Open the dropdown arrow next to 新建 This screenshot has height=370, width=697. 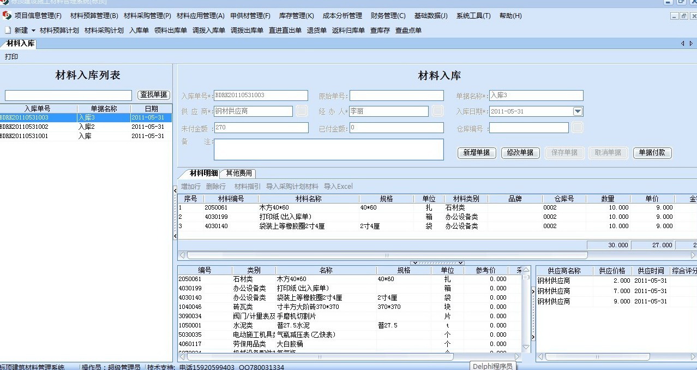point(33,31)
